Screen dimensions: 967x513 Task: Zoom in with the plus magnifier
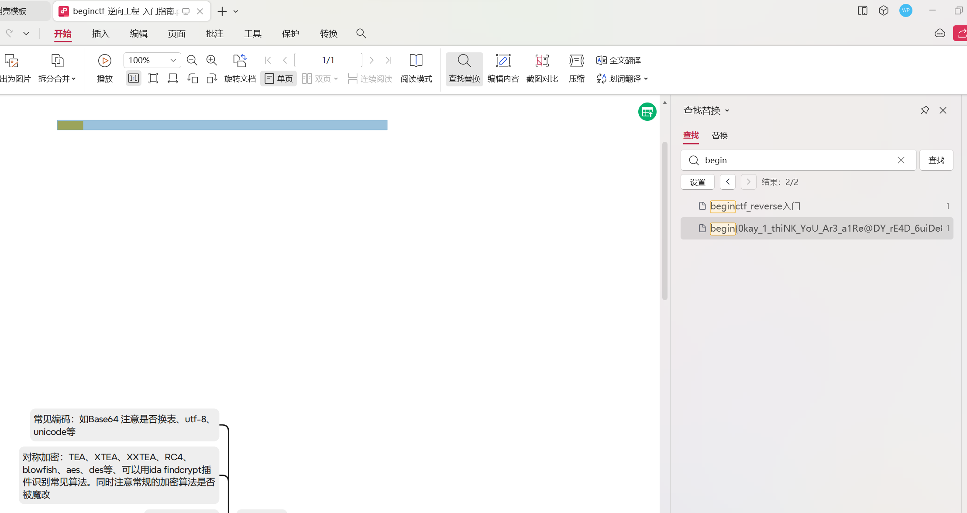[212, 60]
